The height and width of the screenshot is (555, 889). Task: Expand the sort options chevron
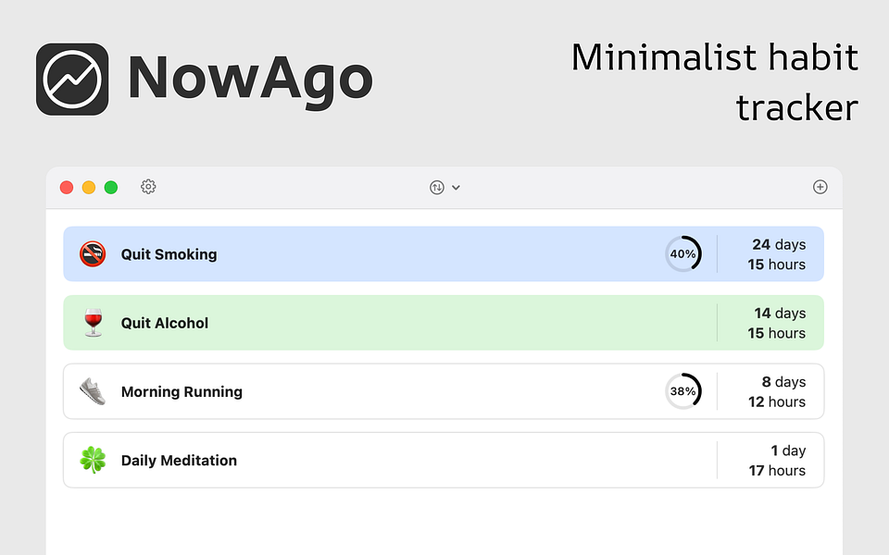456,187
